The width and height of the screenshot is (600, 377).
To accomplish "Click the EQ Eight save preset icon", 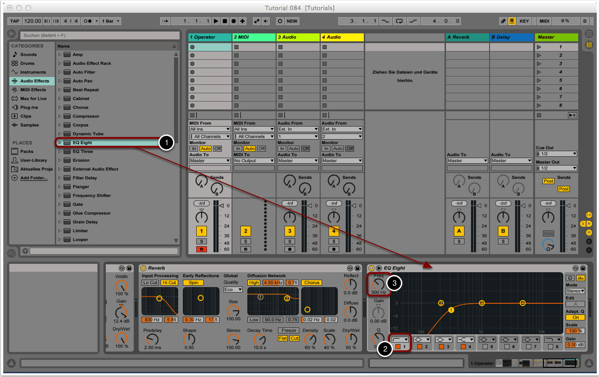I will click(x=584, y=268).
